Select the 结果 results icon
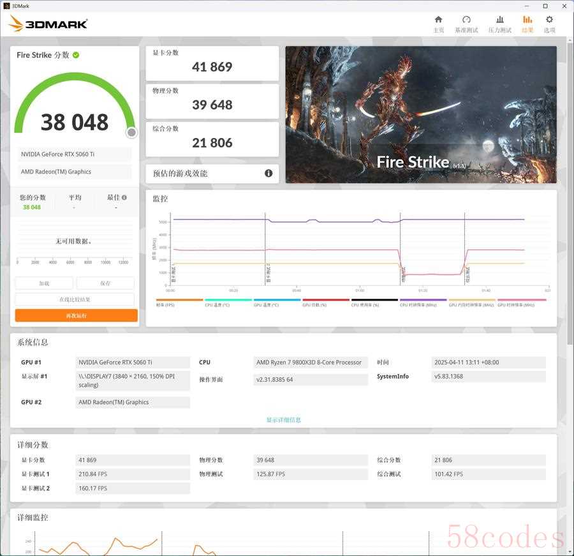This screenshot has height=556, width=574. coord(527,24)
